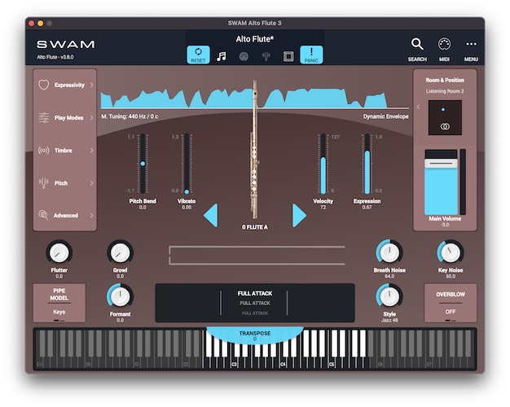Click the Pitch tuning fork icon

click(x=43, y=183)
